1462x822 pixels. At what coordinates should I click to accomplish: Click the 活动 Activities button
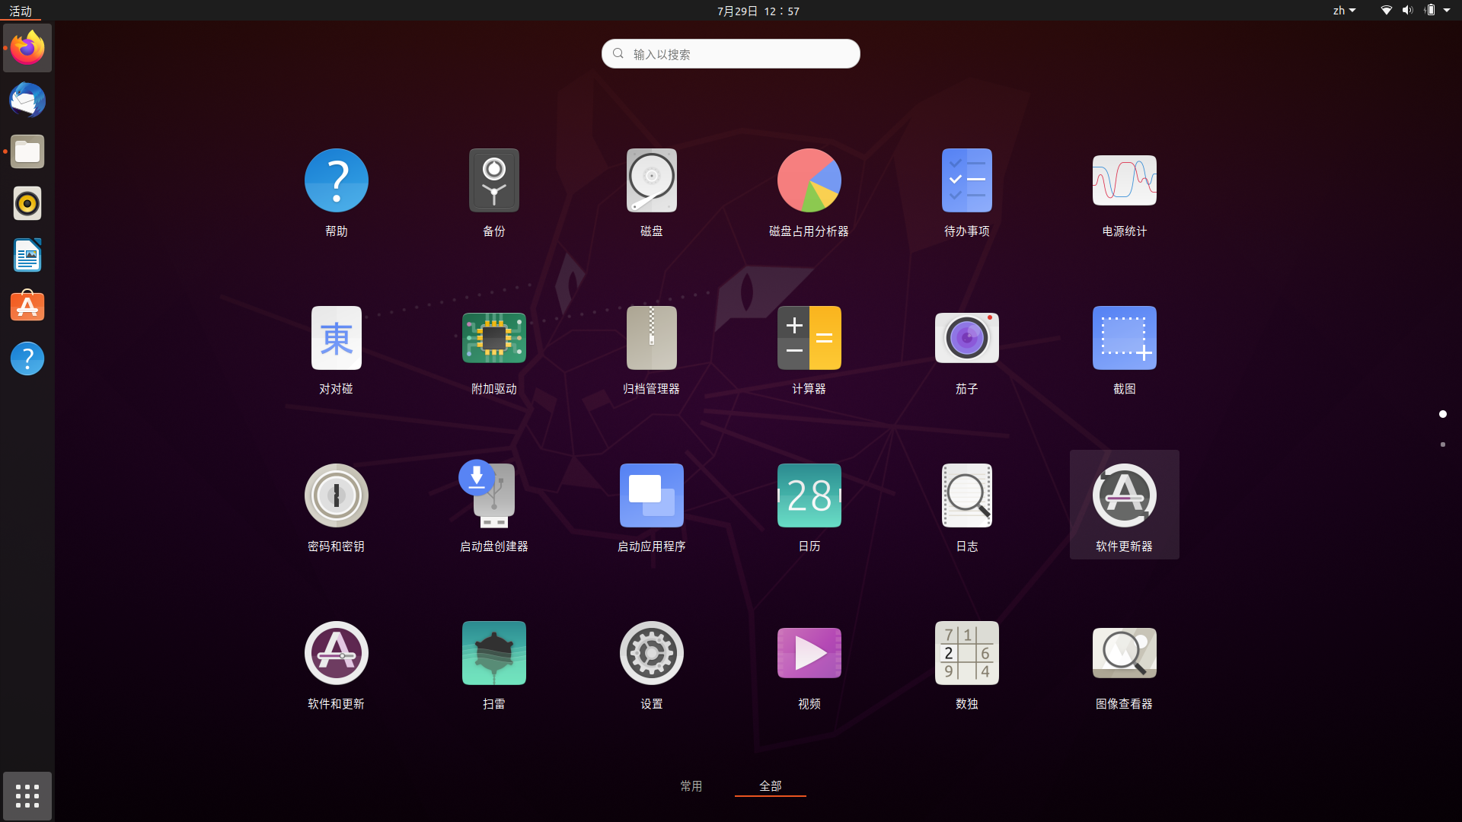(21, 11)
